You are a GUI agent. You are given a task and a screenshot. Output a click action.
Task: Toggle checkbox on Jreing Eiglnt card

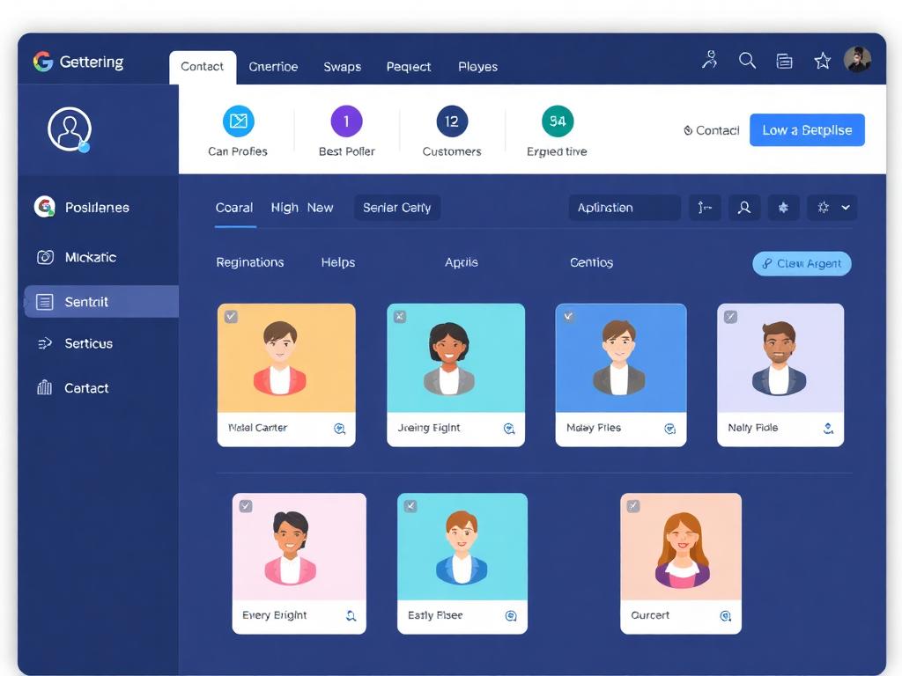point(400,316)
